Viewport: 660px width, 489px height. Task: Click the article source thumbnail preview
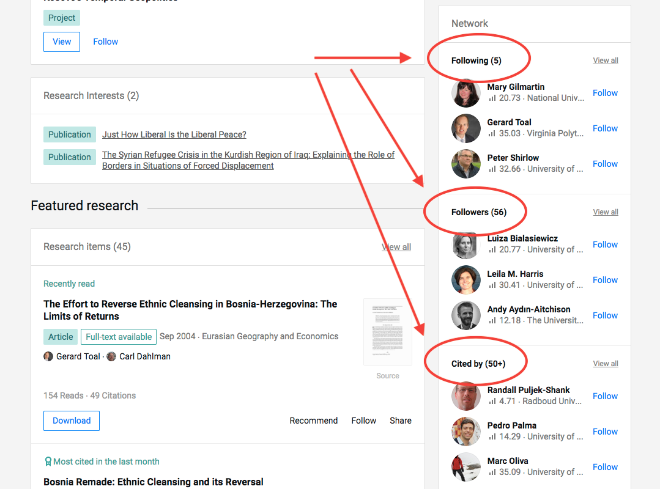pyautogui.click(x=387, y=332)
